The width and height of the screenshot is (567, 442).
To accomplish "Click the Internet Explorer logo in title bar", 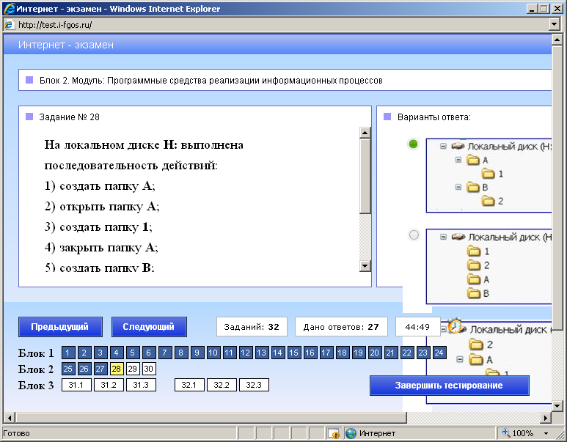I will click(10, 9).
